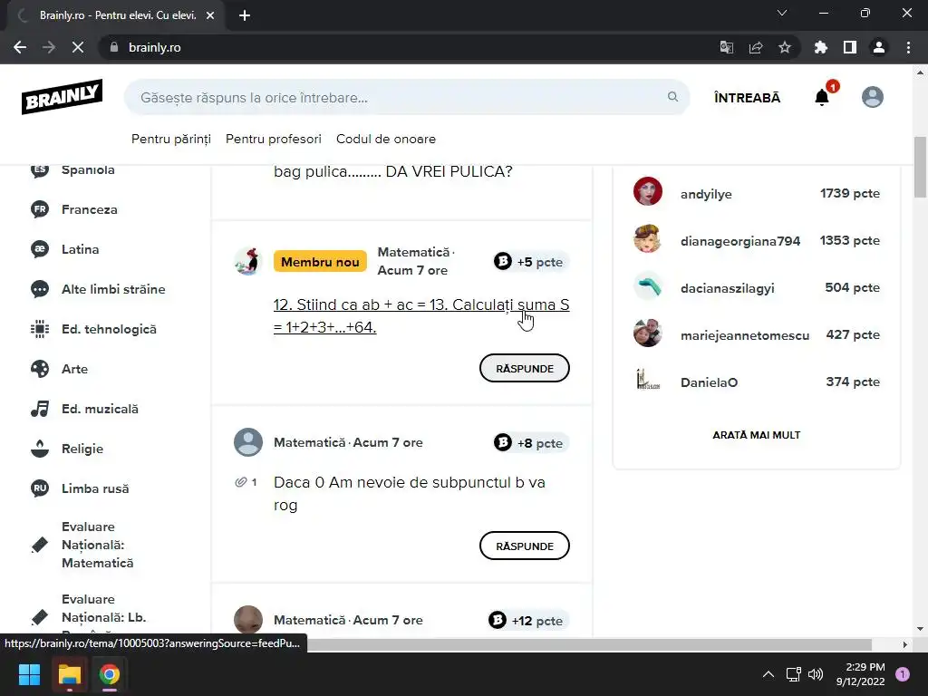The height and width of the screenshot is (696, 928).
Task: Select Alte limbi străine chat icon
Action: click(40, 289)
